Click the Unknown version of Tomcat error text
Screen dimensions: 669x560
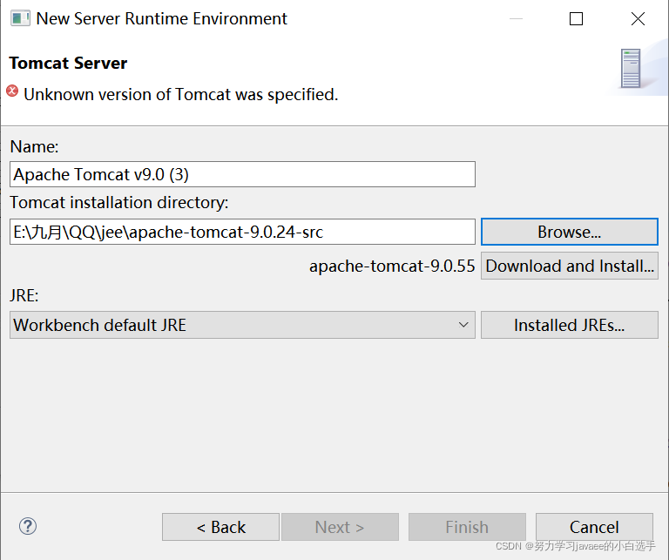pyautogui.click(x=181, y=94)
